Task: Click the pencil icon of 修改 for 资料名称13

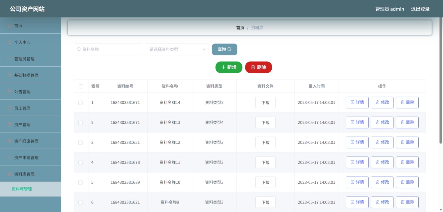Action: click(x=377, y=122)
